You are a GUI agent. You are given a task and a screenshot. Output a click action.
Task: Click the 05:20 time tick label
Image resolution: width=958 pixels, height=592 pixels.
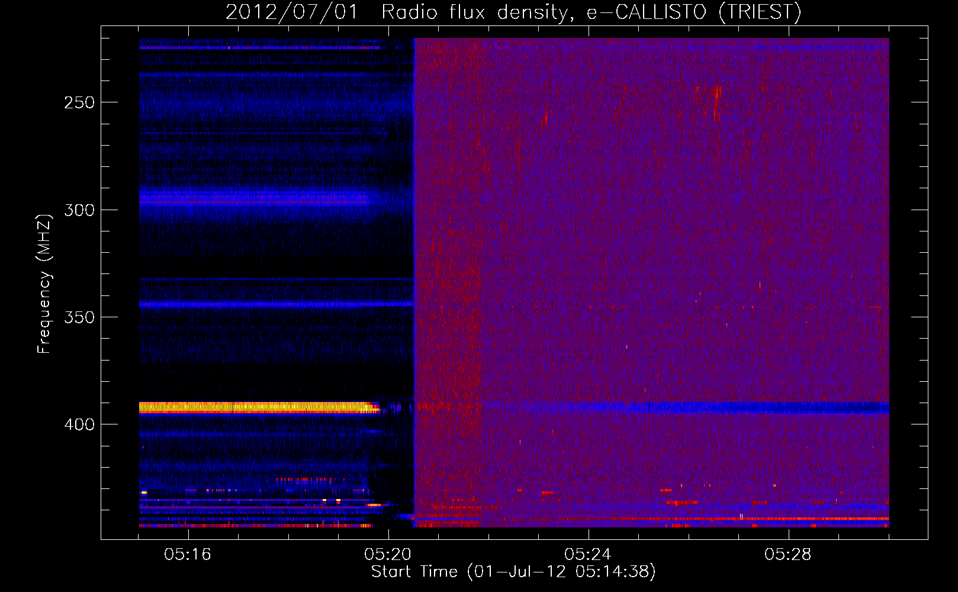click(x=388, y=555)
